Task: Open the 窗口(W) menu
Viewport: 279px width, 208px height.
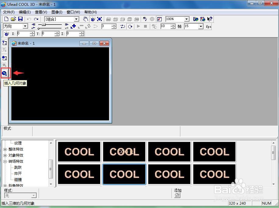Action: coord(73,12)
